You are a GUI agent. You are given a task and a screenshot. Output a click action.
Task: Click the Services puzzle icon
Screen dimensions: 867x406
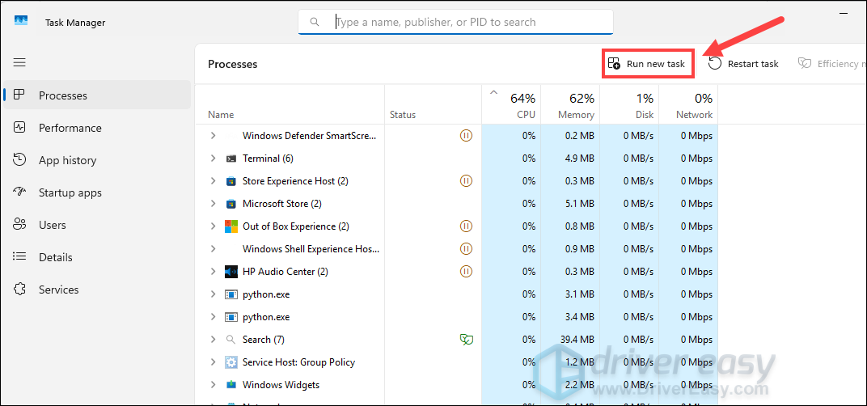[x=19, y=290]
